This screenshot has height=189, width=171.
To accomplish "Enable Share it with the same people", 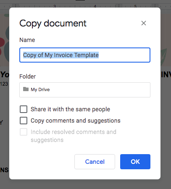I will (x=24, y=109).
